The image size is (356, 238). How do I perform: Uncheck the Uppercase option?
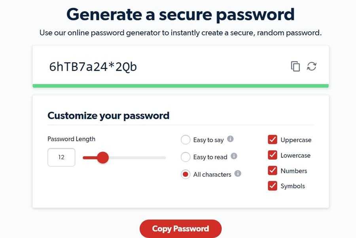[273, 139]
